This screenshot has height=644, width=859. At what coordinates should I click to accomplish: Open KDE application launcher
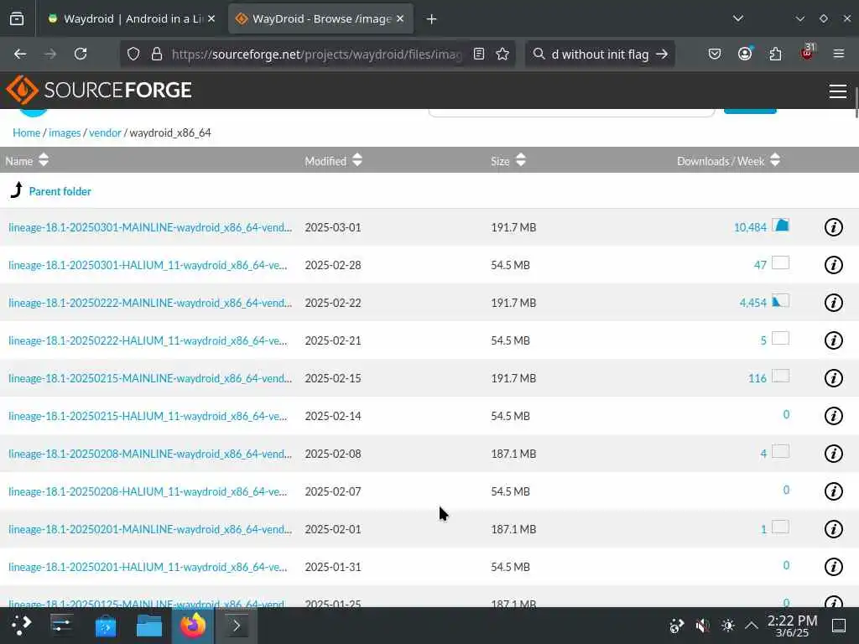click(21, 626)
